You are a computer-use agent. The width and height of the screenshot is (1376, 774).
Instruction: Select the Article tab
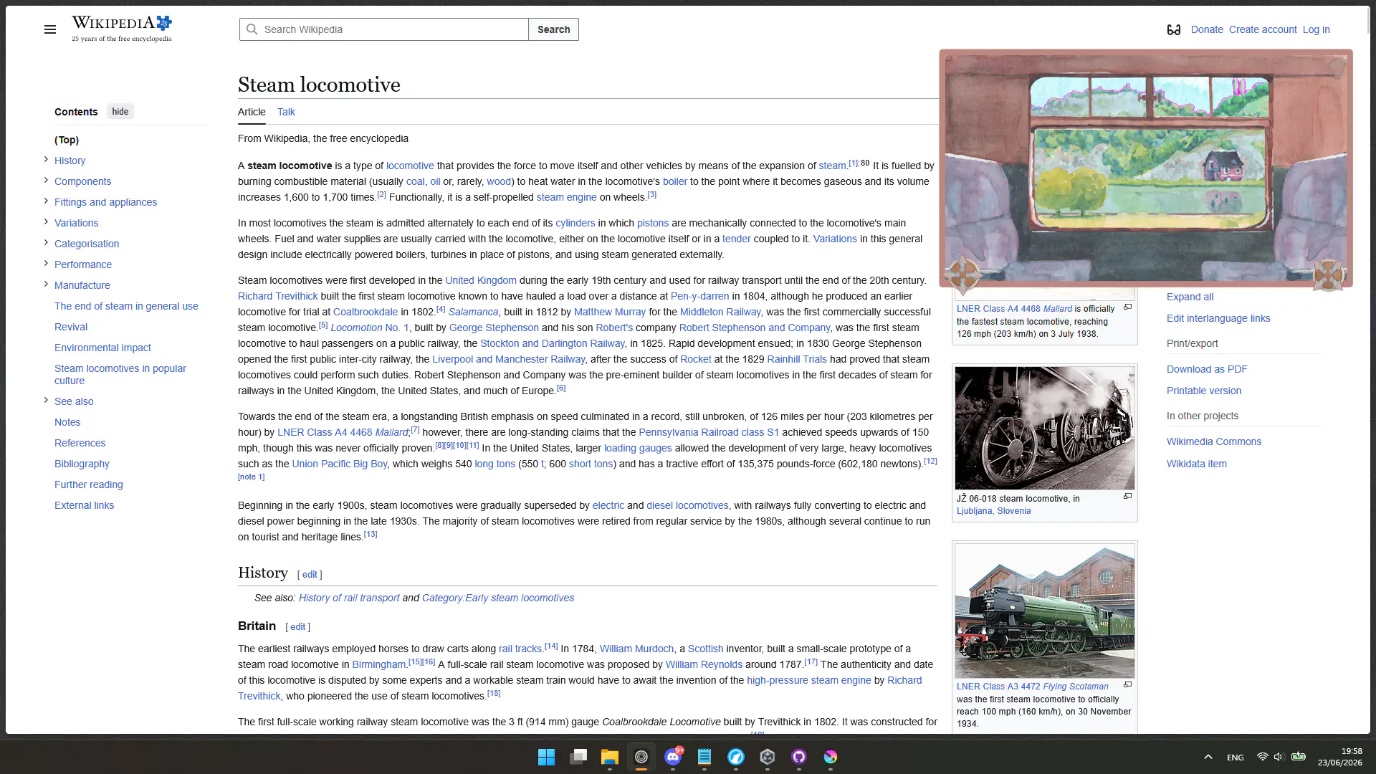252,112
